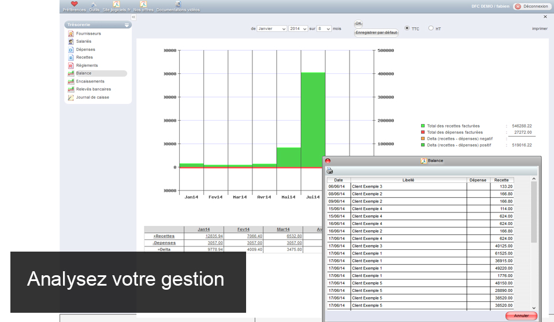Click the Fev14 column header

[243, 230]
